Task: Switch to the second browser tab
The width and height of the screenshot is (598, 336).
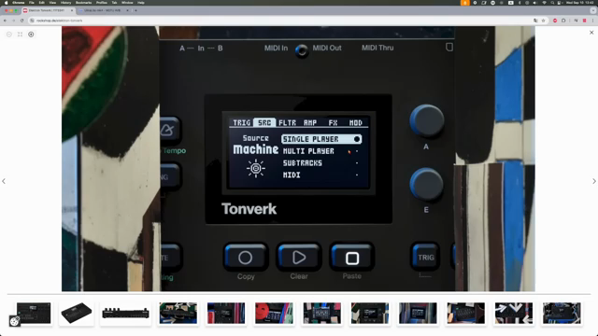Action: point(103,10)
